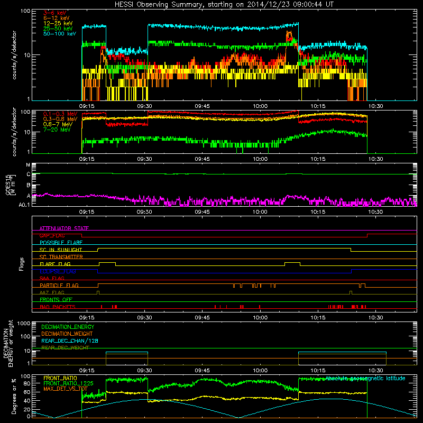Image resolution: width=423 pixels, height=423 pixels.
Task: Click the dim olive flag label above FRONTS_OFF
Action: (52, 292)
